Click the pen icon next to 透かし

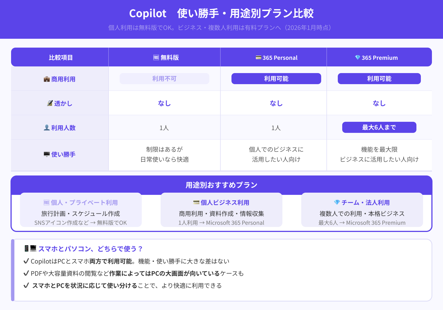tap(50, 103)
